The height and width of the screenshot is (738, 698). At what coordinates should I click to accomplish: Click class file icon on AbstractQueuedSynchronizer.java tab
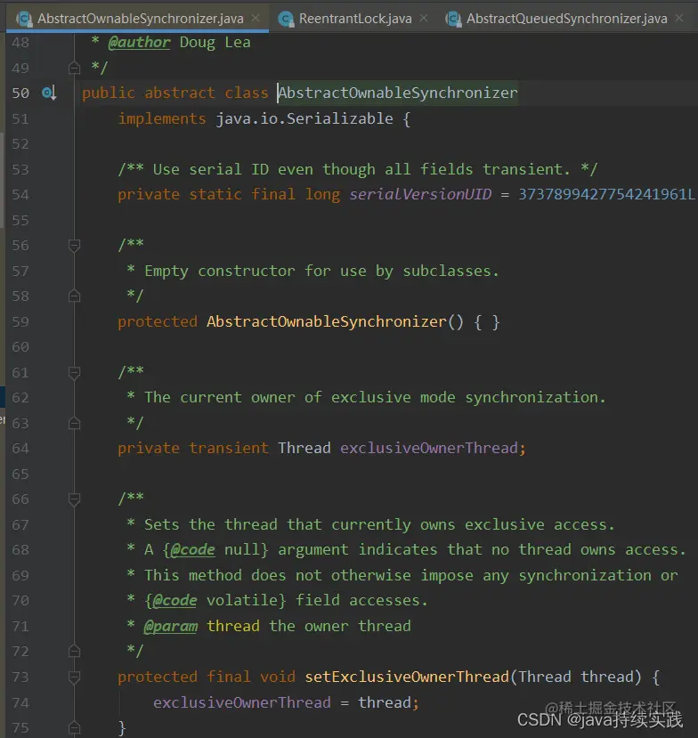453,19
